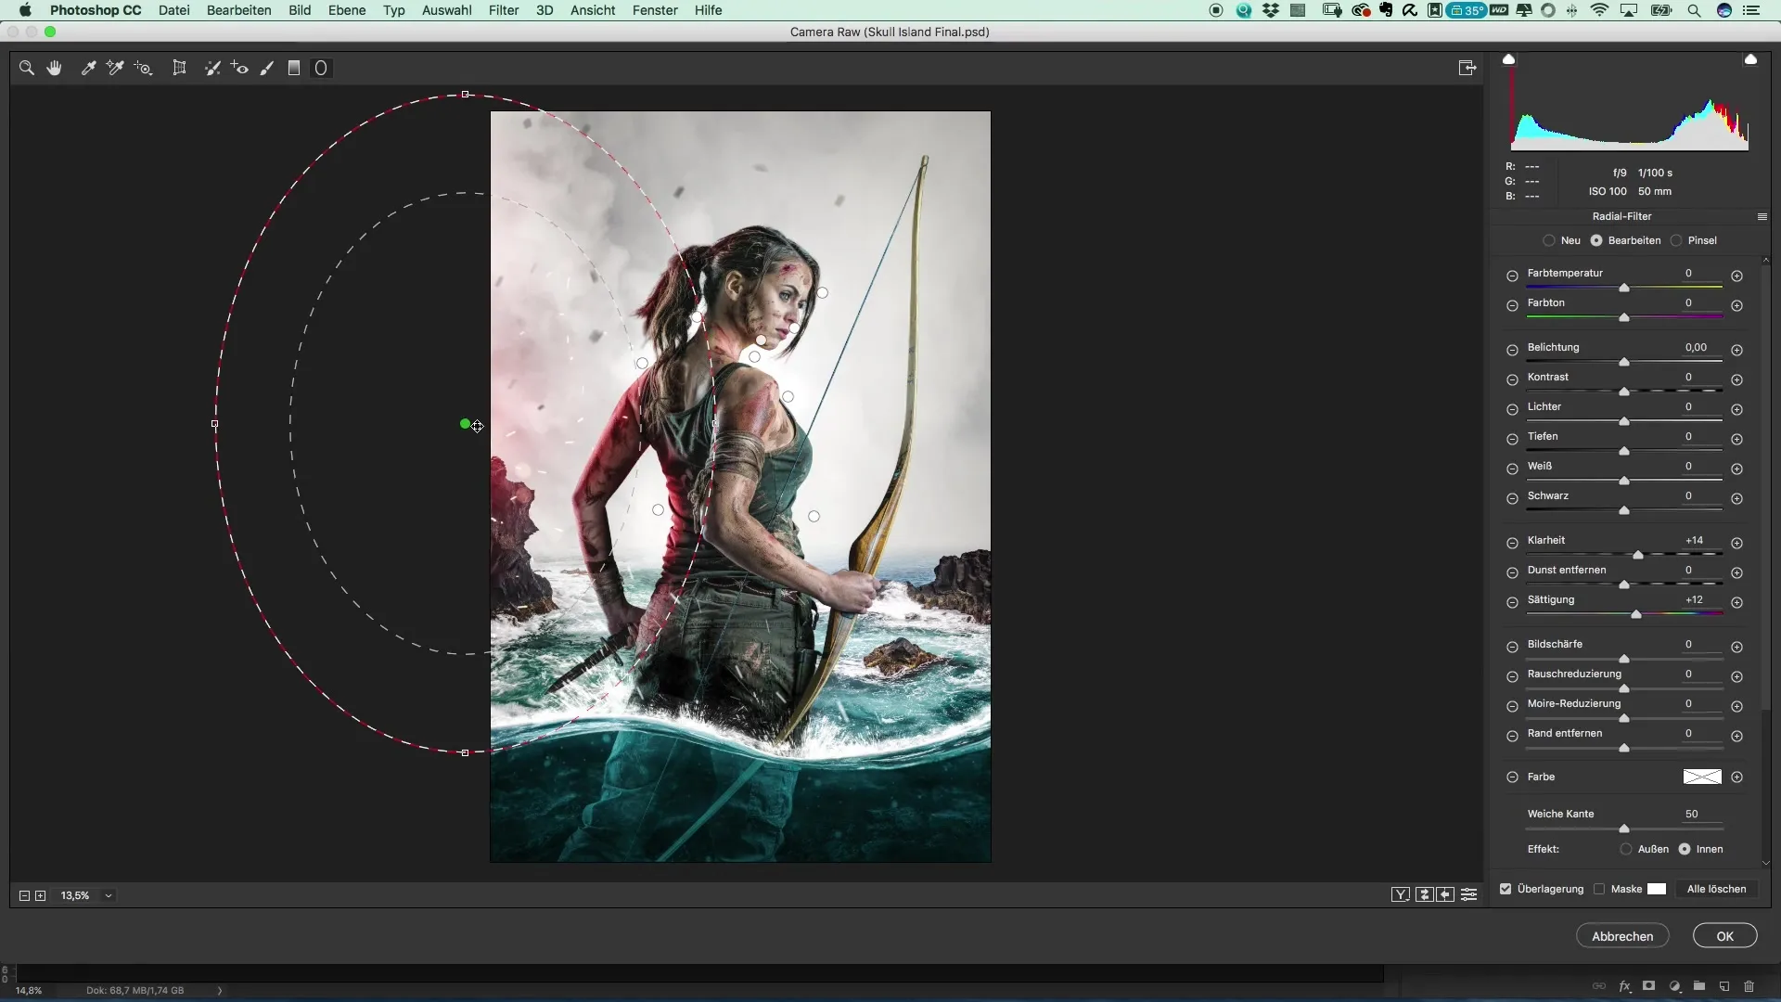Decrease Belichtung with minus icon

1512,350
